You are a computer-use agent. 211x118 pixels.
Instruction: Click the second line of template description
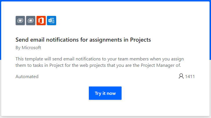[x=98, y=65]
